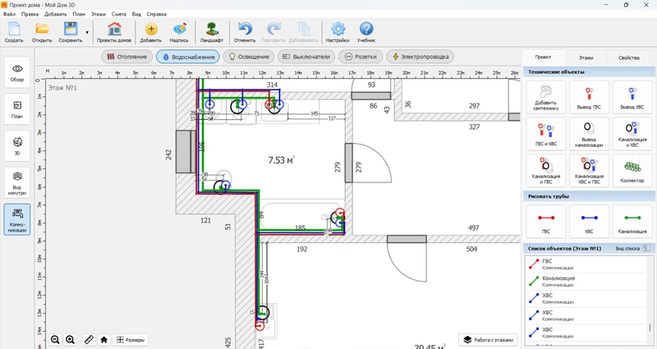Open the Правка menu
The image size is (657, 349).
pyautogui.click(x=30, y=14)
